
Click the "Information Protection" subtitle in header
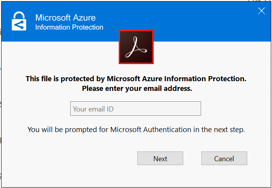(69, 27)
